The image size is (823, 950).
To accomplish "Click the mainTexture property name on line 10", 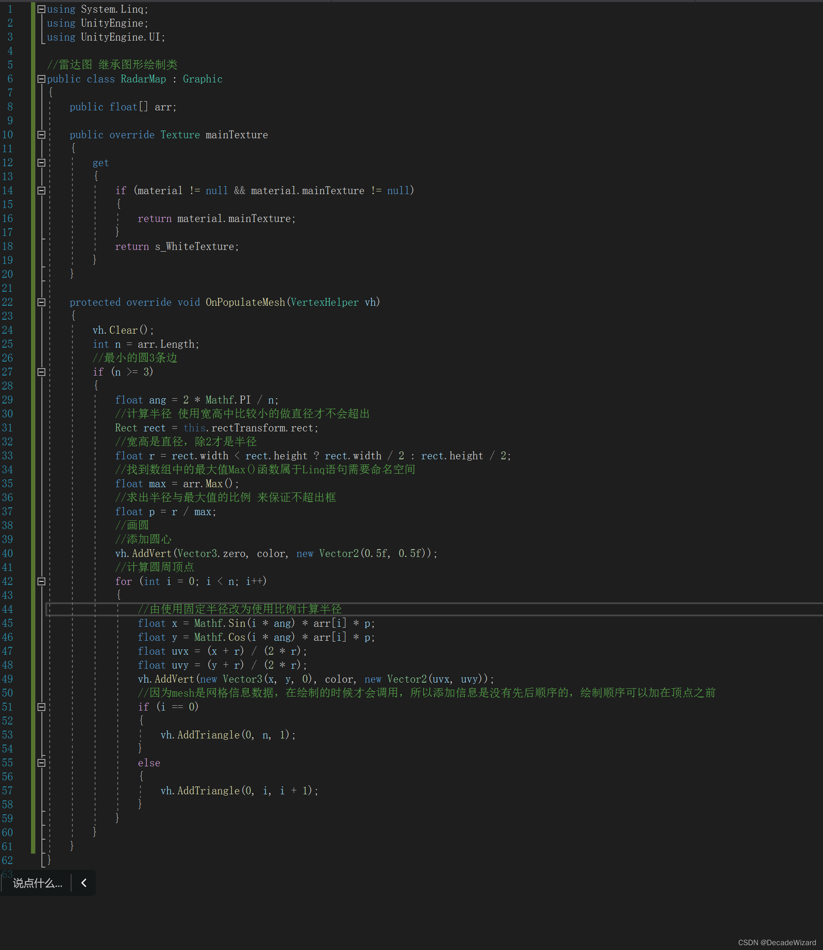I will (237, 135).
